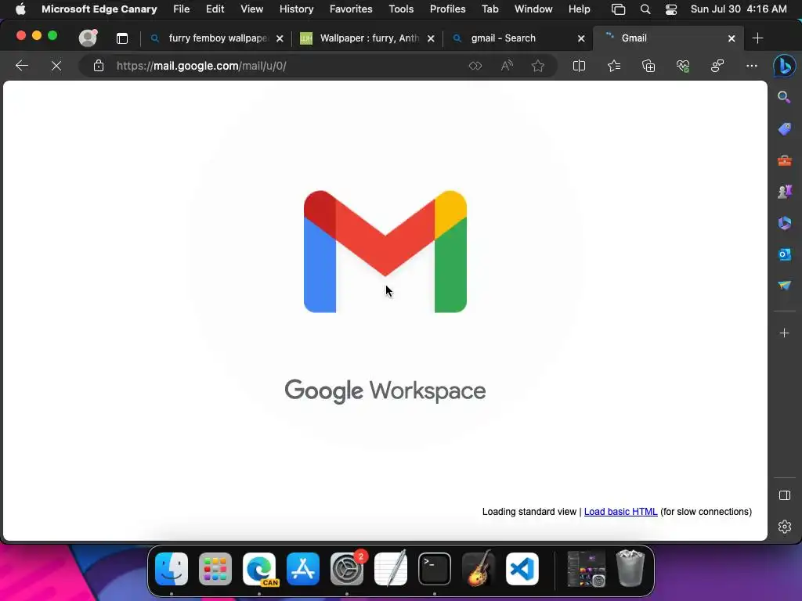The image size is (802, 601).
Task: Open the profile avatar icon
Action: (x=88, y=38)
